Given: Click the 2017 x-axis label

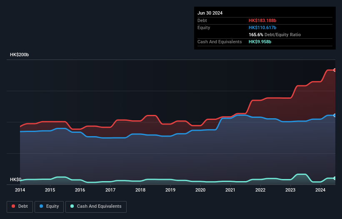Looking at the screenshot, I should click(110, 190).
